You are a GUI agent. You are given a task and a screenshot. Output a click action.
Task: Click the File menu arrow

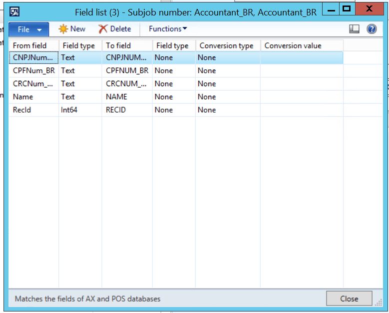click(x=39, y=30)
